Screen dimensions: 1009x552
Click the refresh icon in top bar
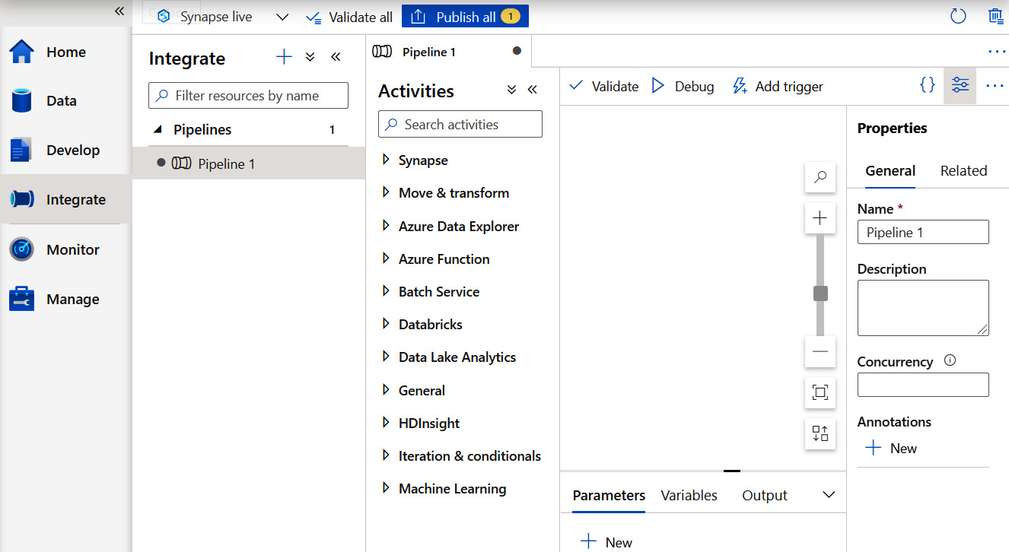958,16
